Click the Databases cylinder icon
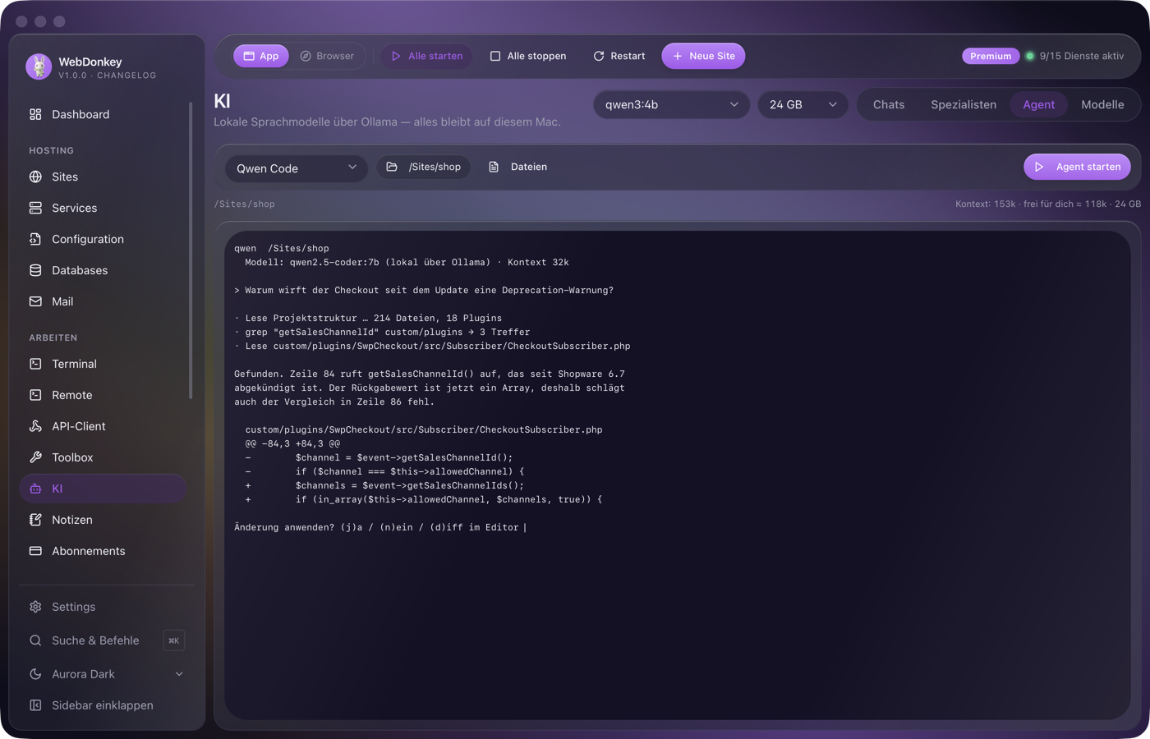Viewport: 1150px width, 739px height. click(35, 270)
